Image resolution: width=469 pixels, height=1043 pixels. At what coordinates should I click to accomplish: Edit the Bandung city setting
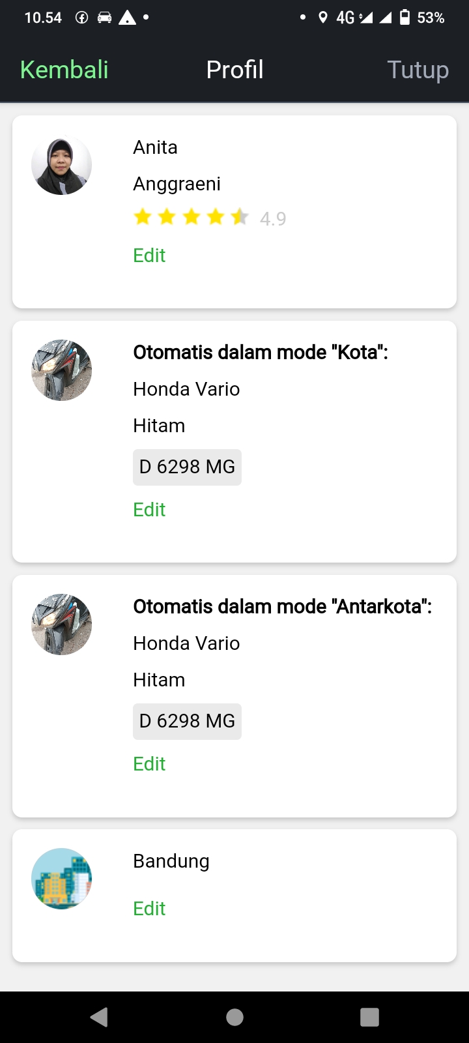point(149,908)
